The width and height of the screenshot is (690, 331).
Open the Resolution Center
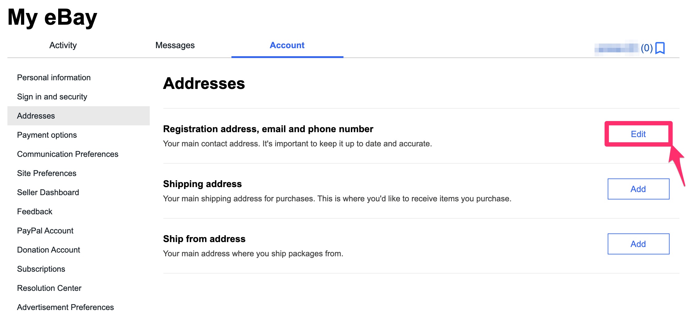pos(49,288)
